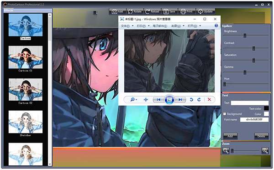Click the photo viewer title bar icon
The image size is (274, 170).
[x=122, y=19]
